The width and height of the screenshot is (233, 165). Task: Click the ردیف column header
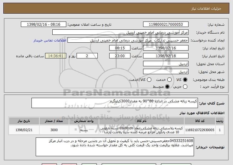click(220, 121)
